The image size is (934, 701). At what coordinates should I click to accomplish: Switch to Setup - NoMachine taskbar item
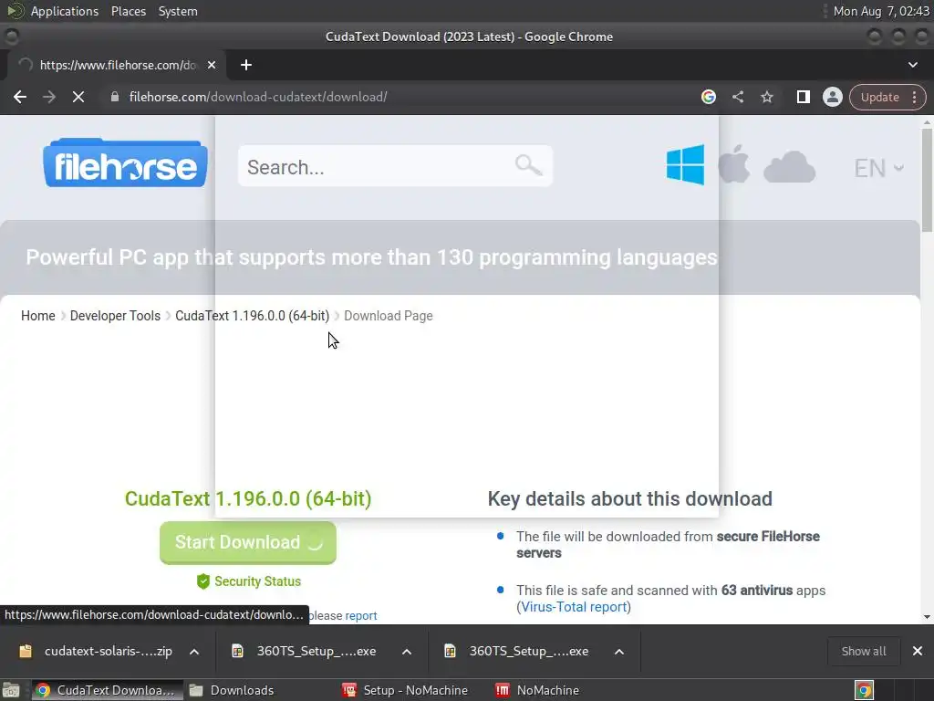click(x=405, y=690)
